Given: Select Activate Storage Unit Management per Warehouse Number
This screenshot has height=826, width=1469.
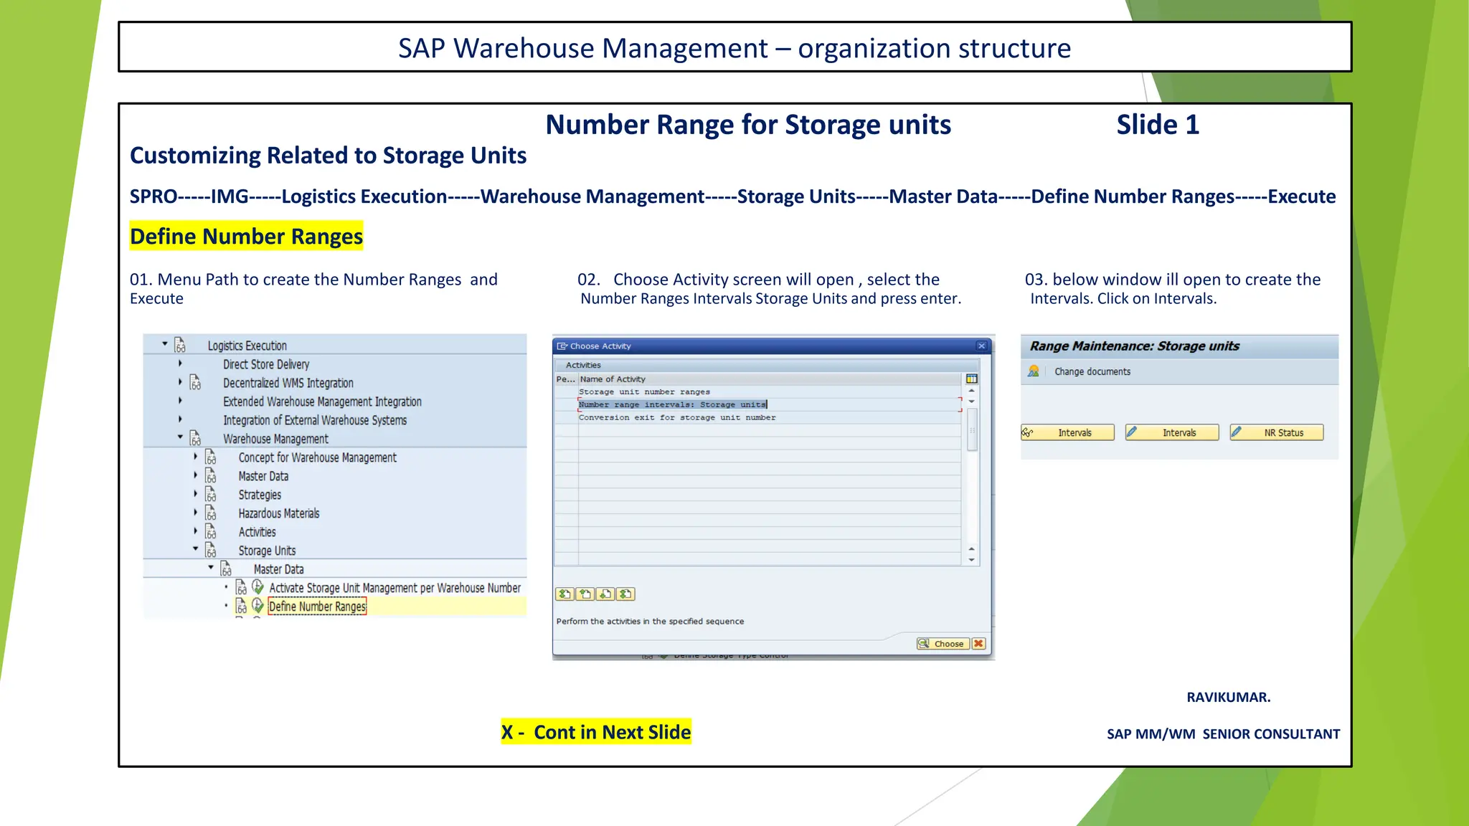Looking at the screenshot, I should click(395, 588).
